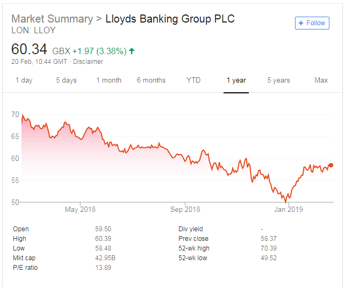Screen dimensions: 345x287
Task: Click the Jan 2019 axis label
Action: click(x=289, y=209)
